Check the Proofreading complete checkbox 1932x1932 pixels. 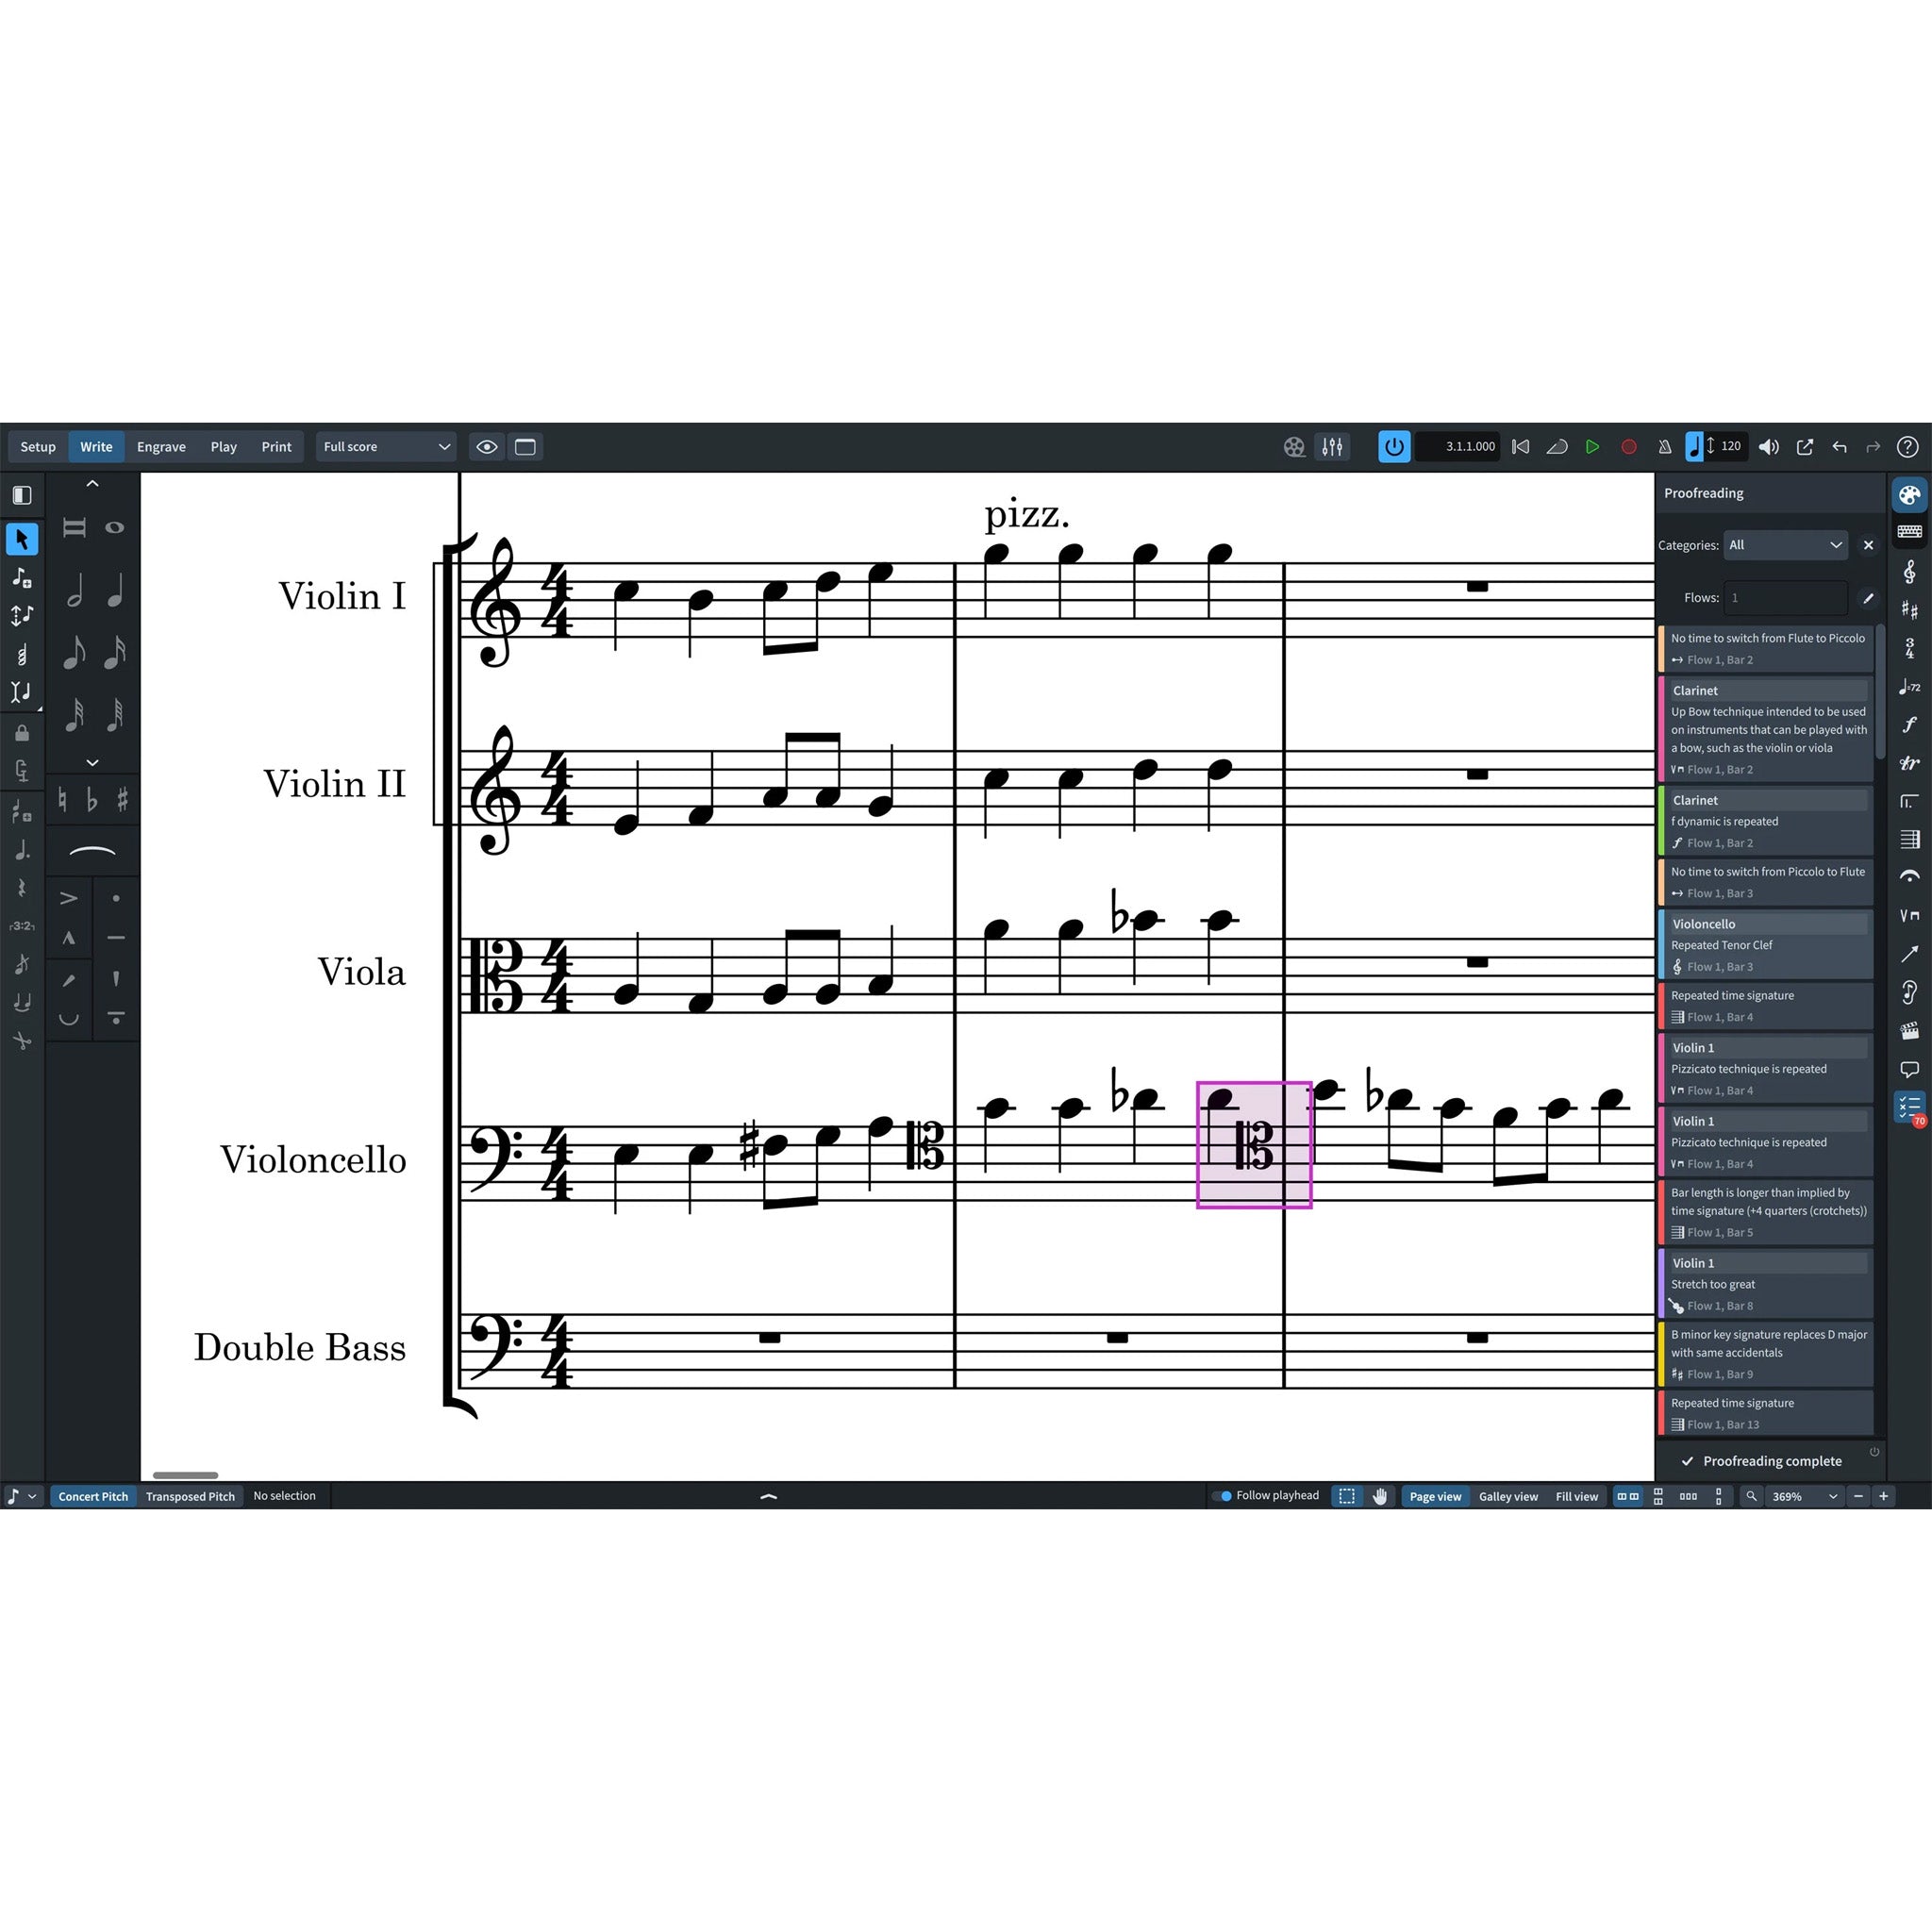click(x=1688, y=1461)
